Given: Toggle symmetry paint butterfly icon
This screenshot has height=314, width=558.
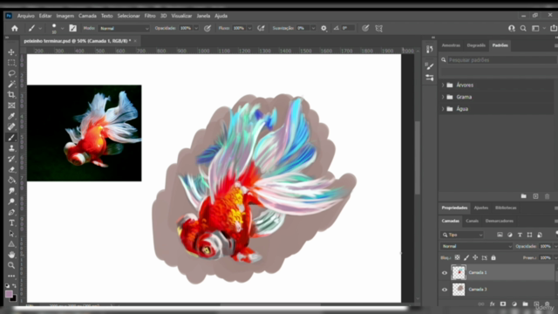Looking at the screenshot, I should [x=378, y=28].
